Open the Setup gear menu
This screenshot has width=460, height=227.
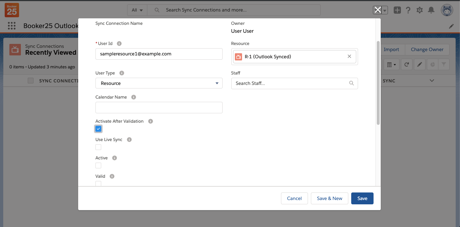(x=419, y=10)
